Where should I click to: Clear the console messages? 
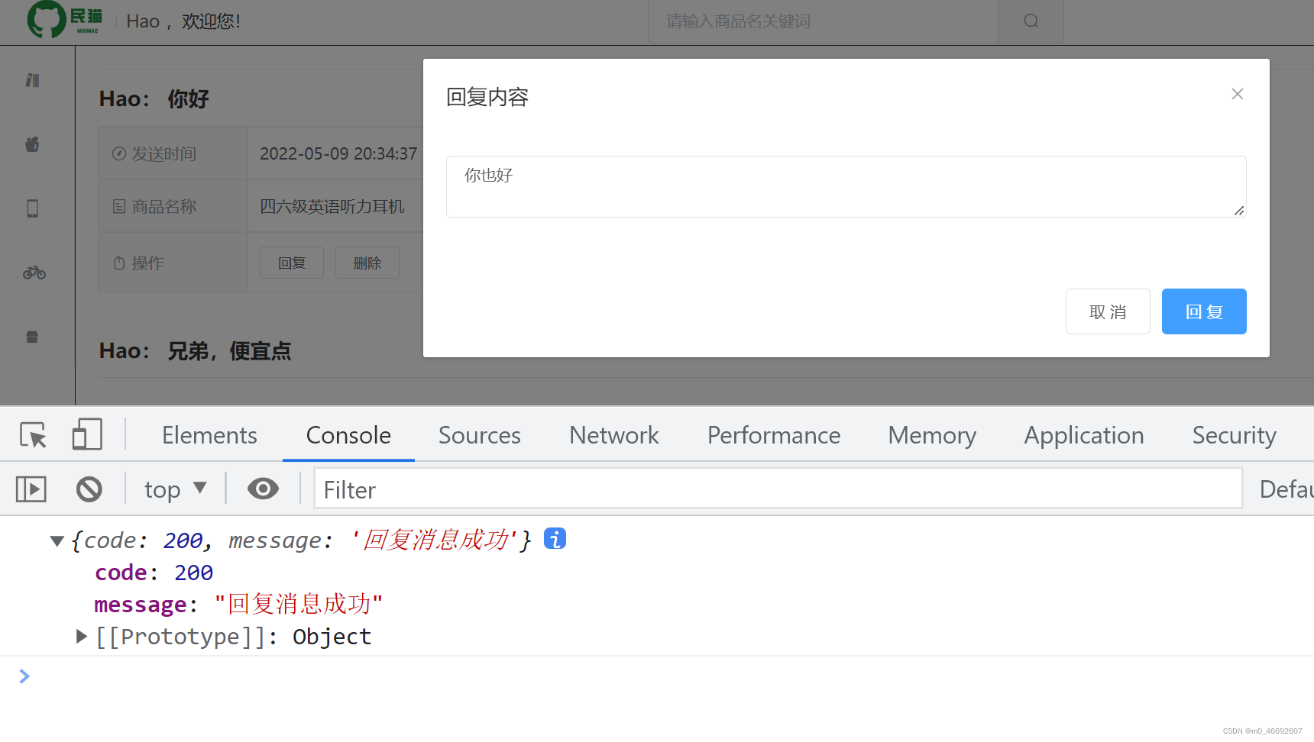tap(89, 489)
